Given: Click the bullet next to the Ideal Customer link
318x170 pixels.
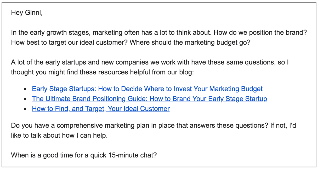Looking at the screenshot, I should point(25,109).
